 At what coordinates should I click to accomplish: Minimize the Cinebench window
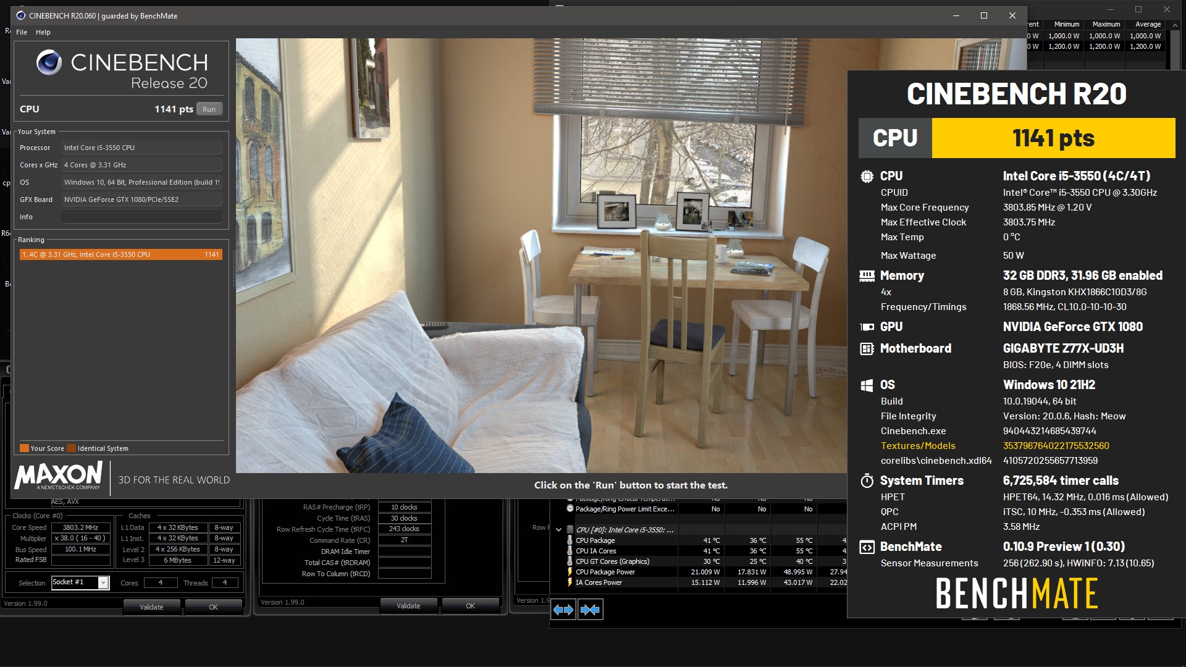(956, 15)
